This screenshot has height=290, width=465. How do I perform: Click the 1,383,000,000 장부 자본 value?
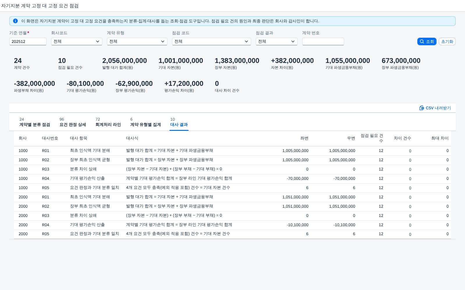237,61
